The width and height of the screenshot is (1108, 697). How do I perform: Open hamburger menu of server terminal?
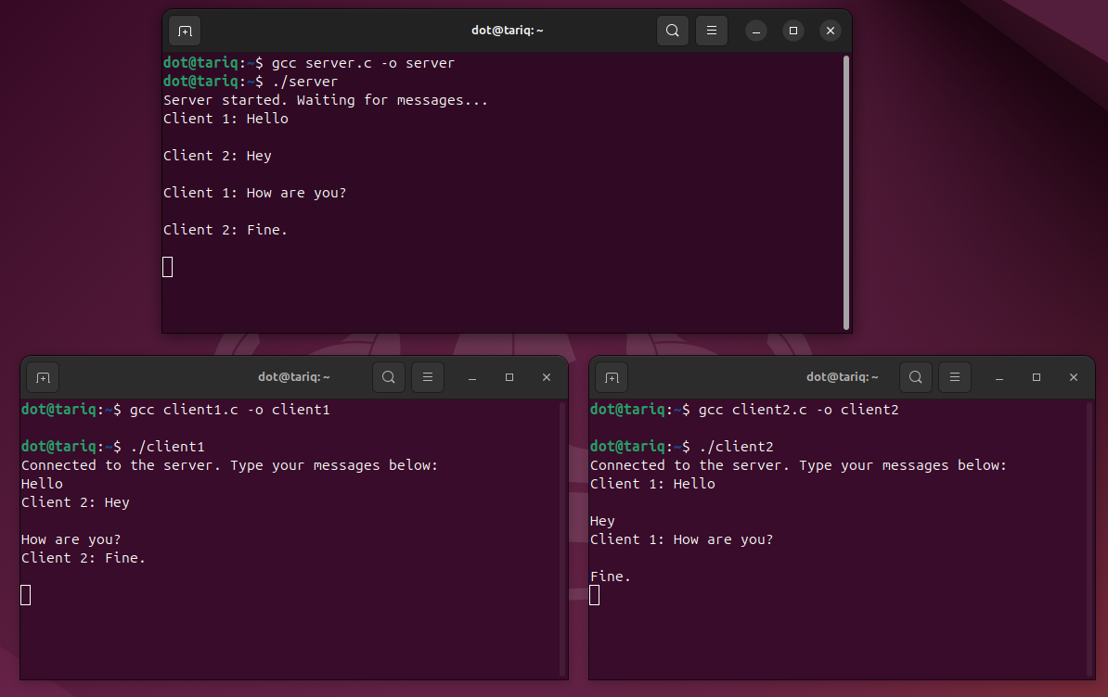pyautogui.click(x=712, y=31)
